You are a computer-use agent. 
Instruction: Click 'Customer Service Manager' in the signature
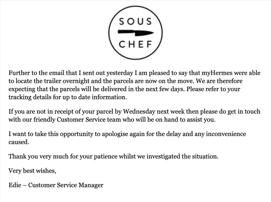click(x=66, y=185)
